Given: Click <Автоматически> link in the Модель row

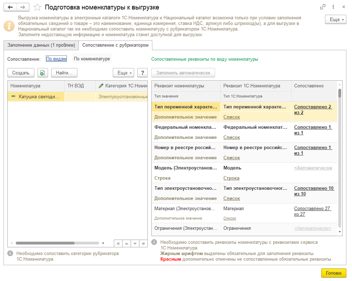Looking at the screenshot, I should (x=313, y=168).
